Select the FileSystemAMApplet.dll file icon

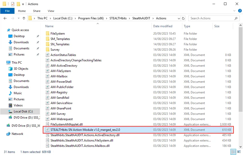coord(48,124)
